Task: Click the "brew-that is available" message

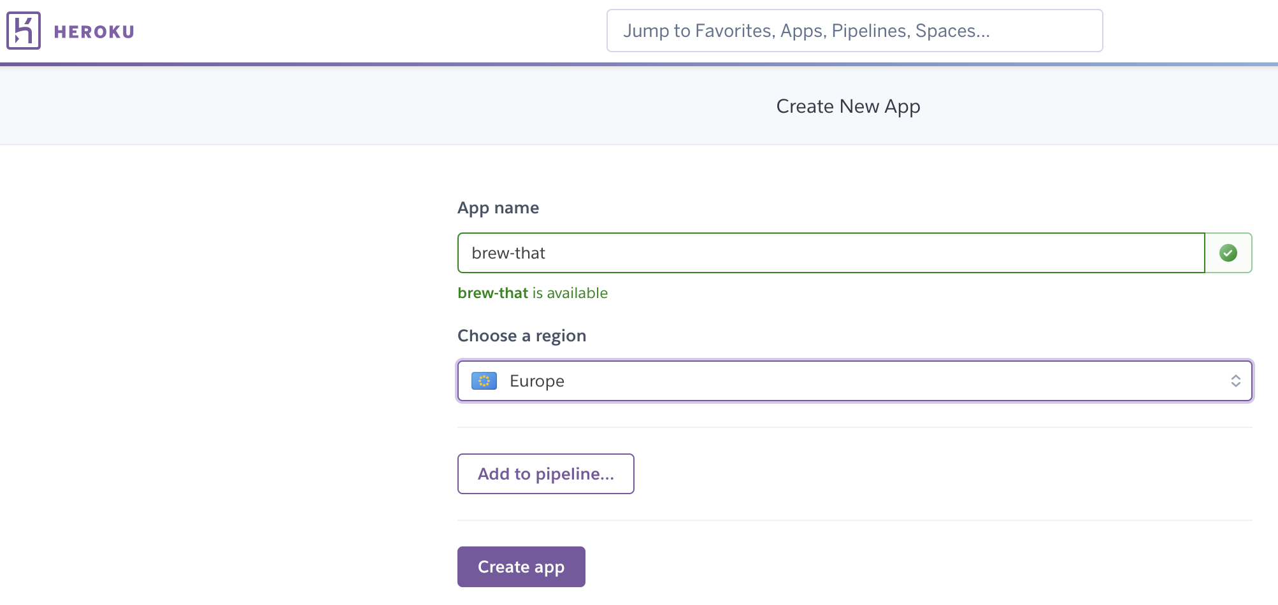Action: click(533, 293)
